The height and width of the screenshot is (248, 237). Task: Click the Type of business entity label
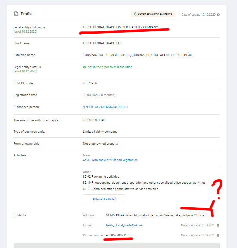(x=29, y=132)
